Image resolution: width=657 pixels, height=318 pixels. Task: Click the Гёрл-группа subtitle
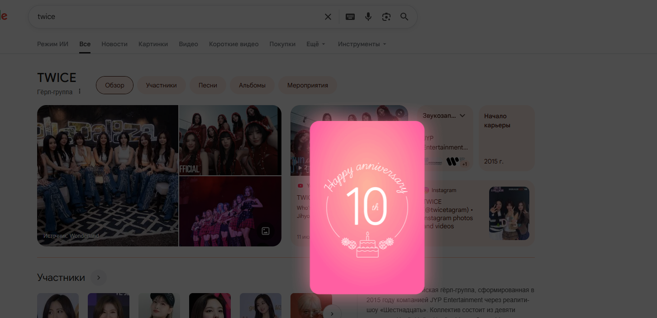pyautogui.click(x=55, y=92)
